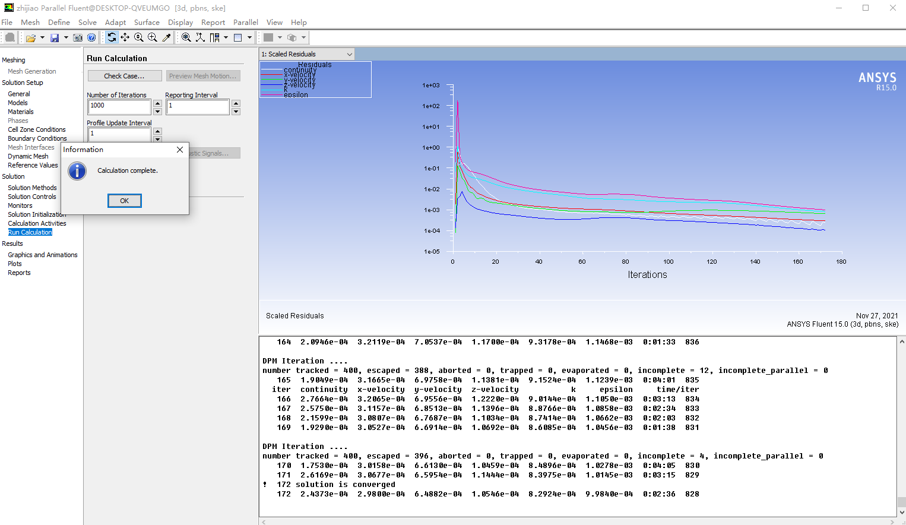Expand the arrow beside the open folder icon
Viewport: 906px width, 525px height.
coord(42,37)
